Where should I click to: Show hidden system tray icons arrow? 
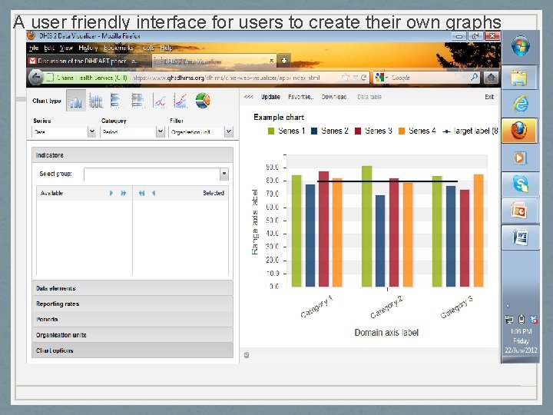(x=508, y=306)
